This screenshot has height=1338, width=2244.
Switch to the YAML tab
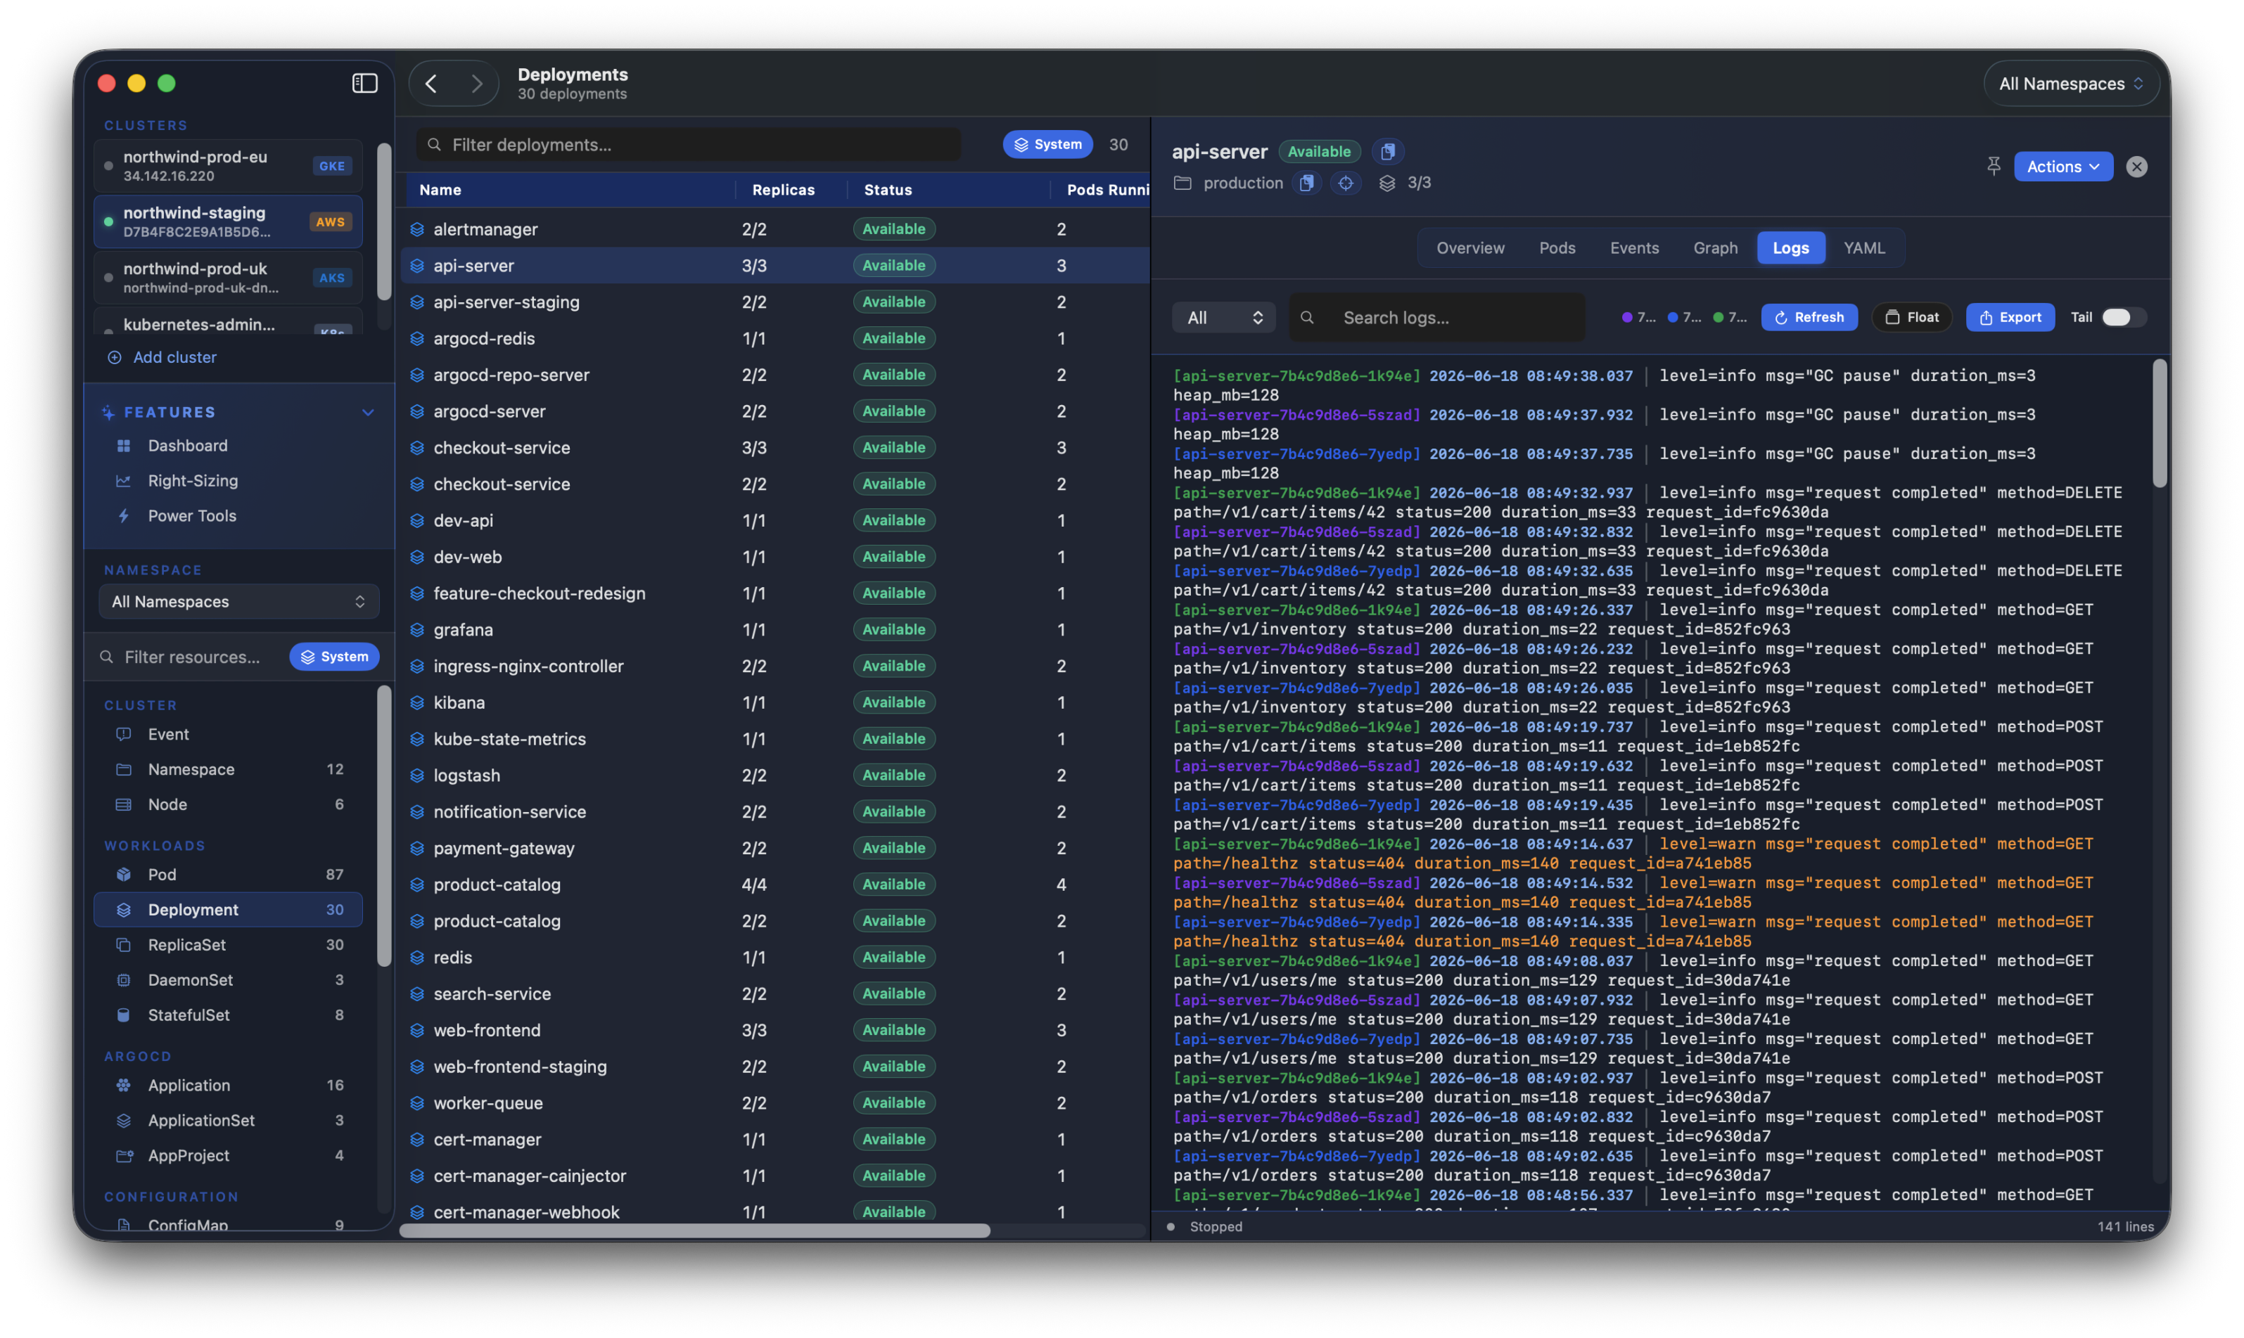(x=1863, y=248)
